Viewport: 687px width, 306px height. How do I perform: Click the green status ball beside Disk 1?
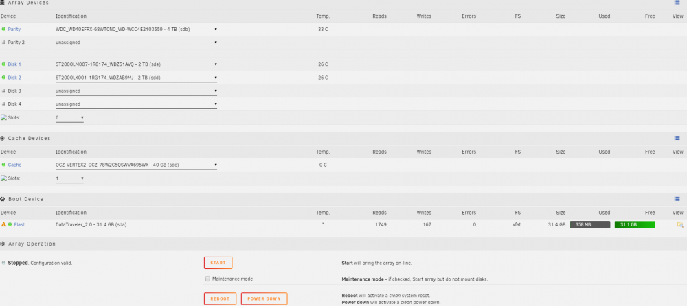coord(3,64)
